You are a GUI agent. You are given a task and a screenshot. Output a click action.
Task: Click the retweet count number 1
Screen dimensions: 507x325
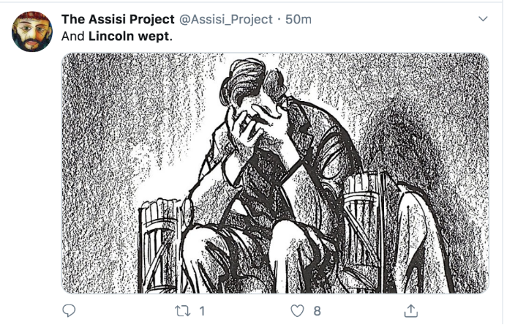[202, 311]
